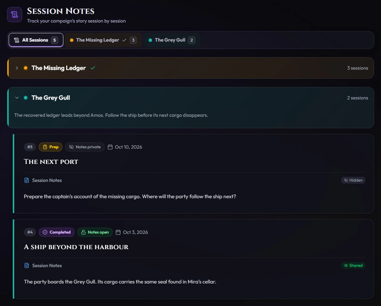This screenshot has width=381, height=306.
Task: Select the All Sessions tab
Action: click(36, 40)
